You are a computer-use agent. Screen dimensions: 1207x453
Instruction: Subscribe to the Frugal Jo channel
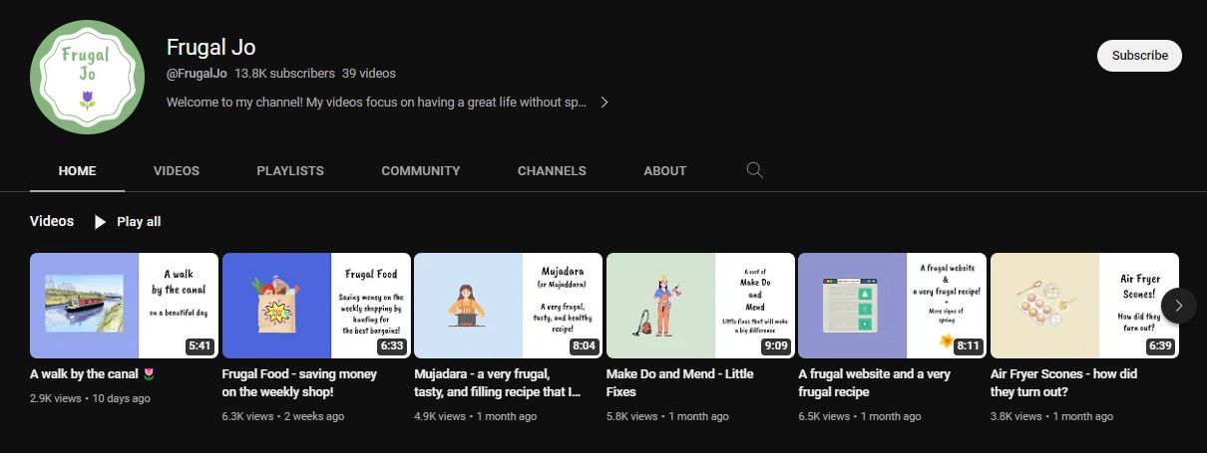(x=1139, y=56)
